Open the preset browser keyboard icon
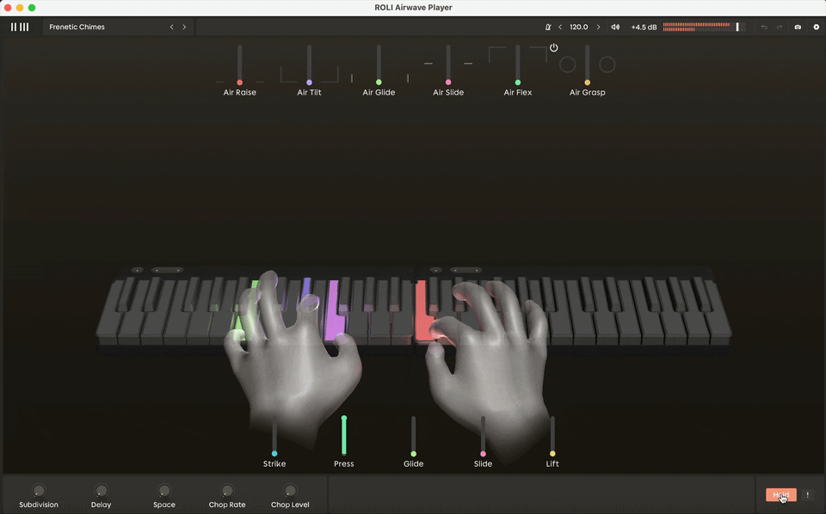The image size is (826, 514). pyautogui.click(x=20, y=27)
